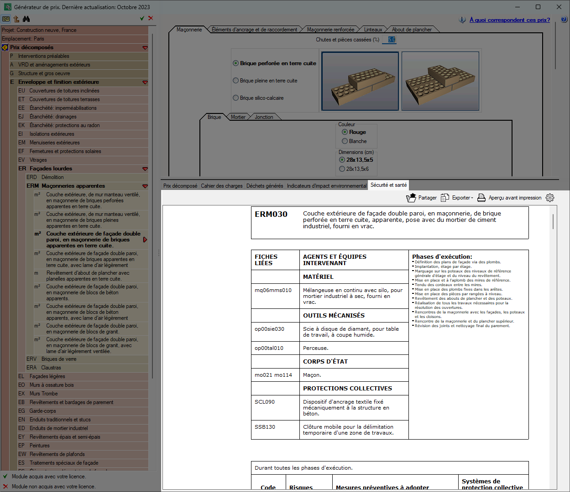The width and height of the screenshot is (570, 492).
Task: Collapse Enveloppe et finition extérieure arrow
Action: (145, 82)
